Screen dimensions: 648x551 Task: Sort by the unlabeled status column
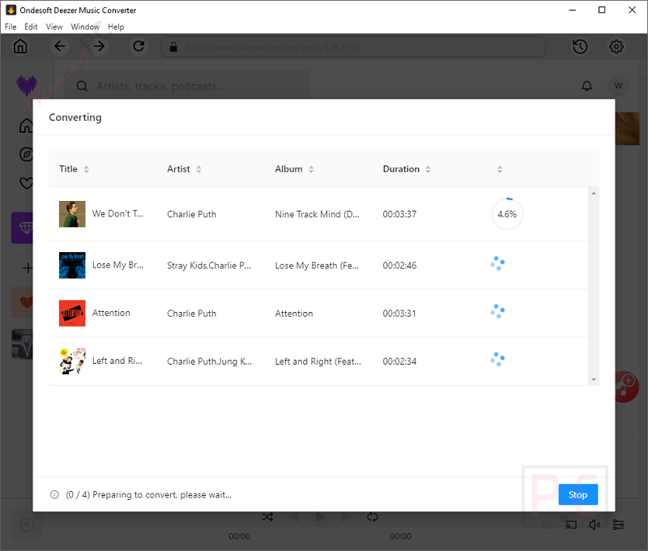click(x=500, y=169)
